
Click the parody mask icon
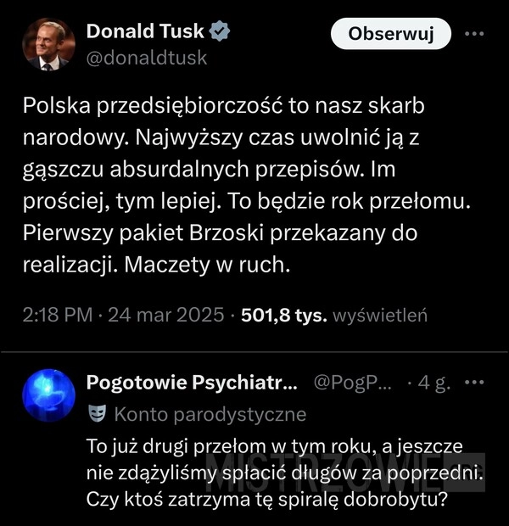pyautogui.click(x=97, y=413)
